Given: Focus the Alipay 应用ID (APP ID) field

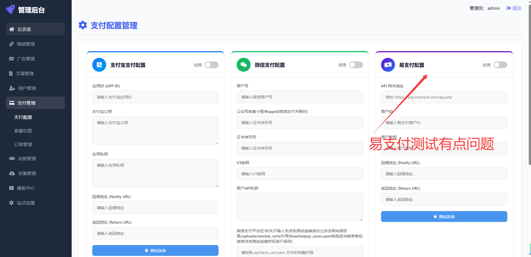Looking at the screenshot, I should [155, 97].
